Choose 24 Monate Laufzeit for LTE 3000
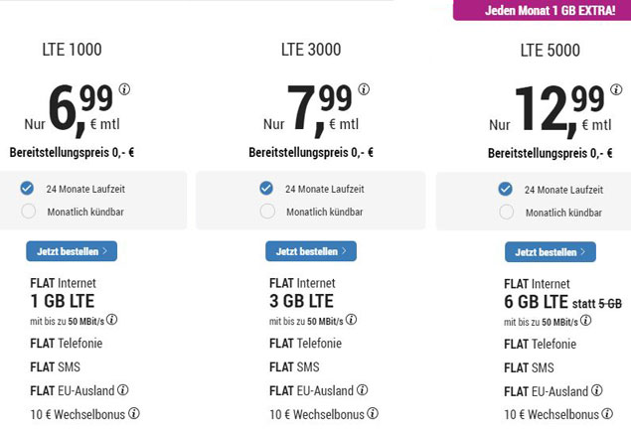This screenshot has height=431, width=631. point(266,188)
